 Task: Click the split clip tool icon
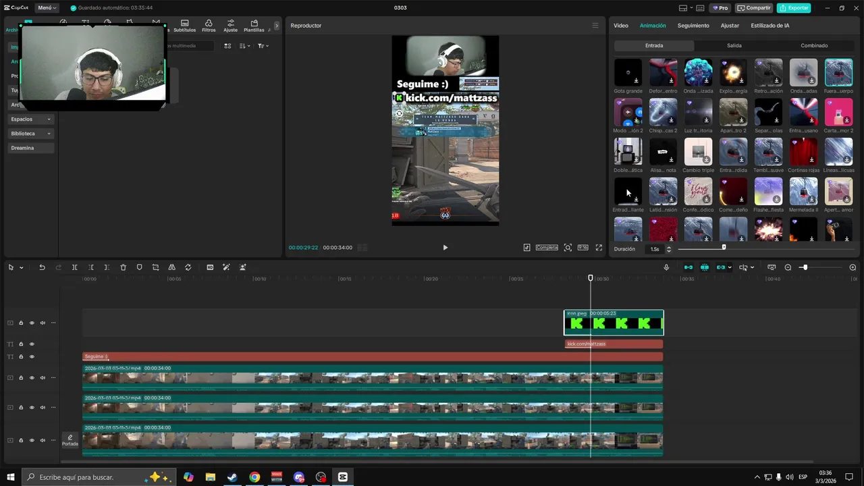point(74,267)
